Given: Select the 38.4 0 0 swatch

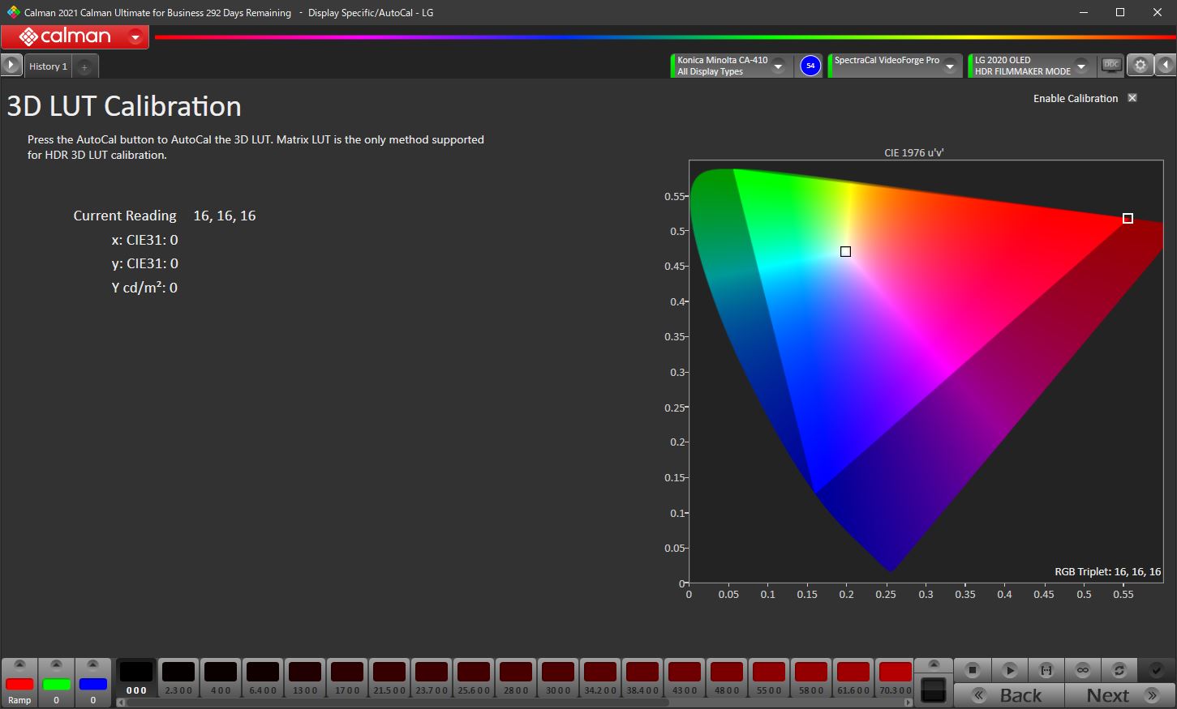Looking at the screenshot, I should coord(642,678).
